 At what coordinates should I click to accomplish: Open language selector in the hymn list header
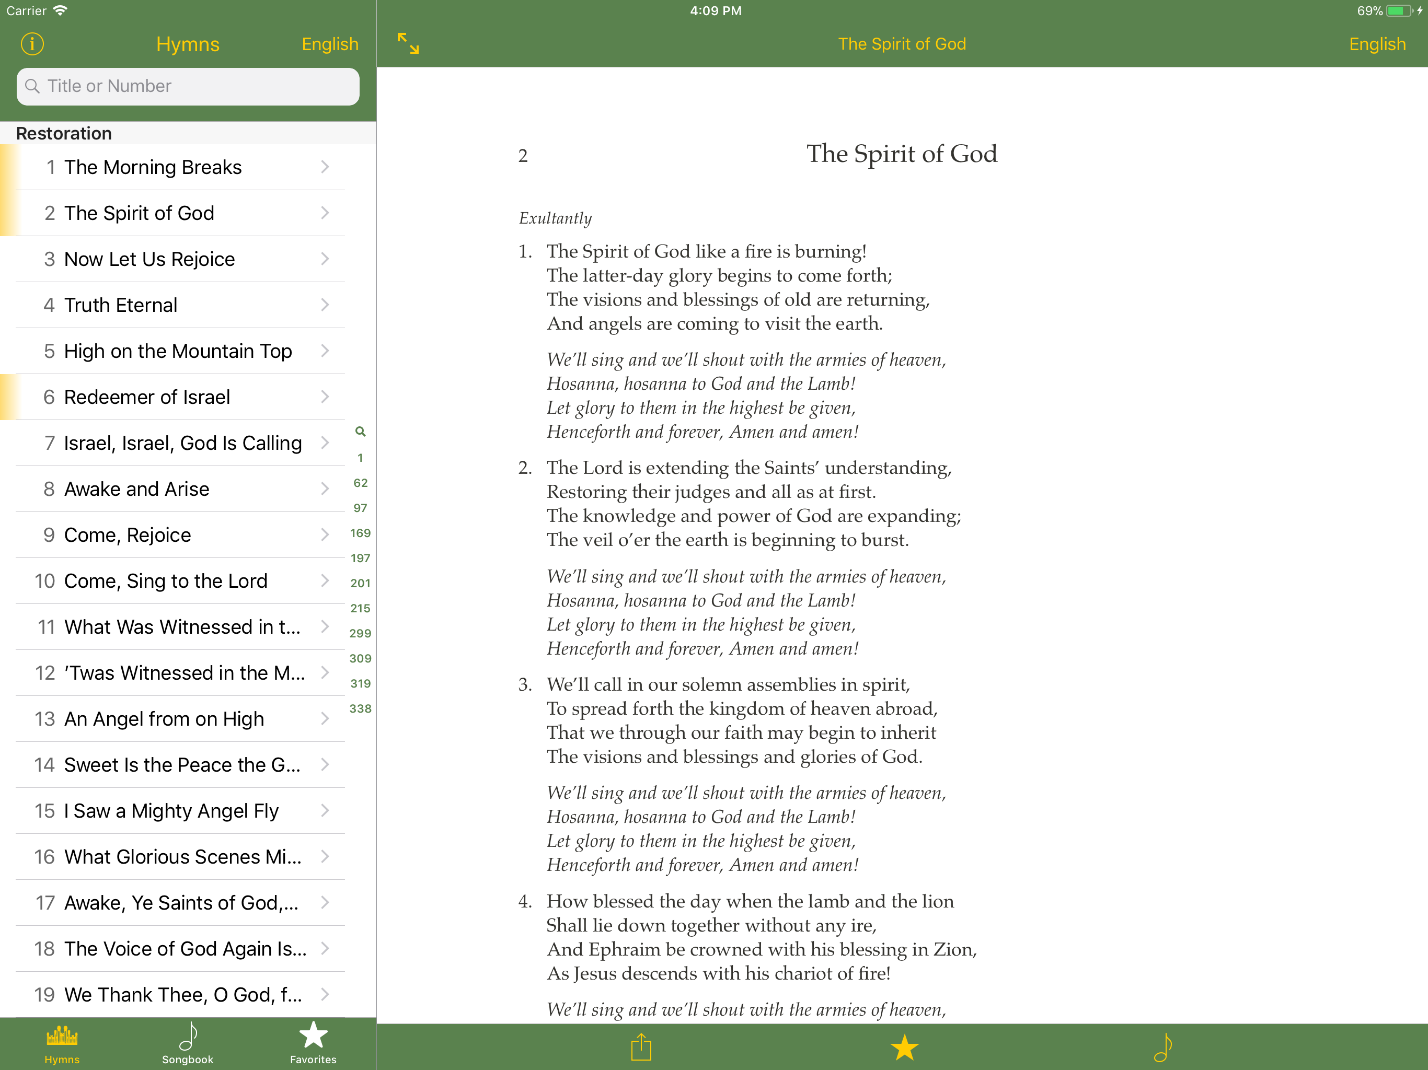(330, 44)
